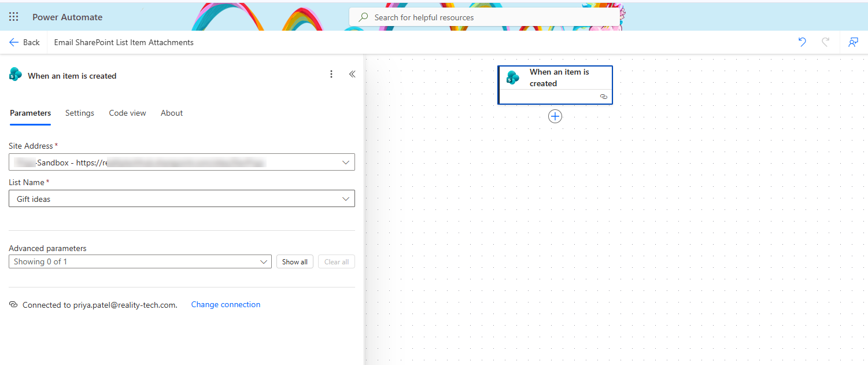Click the Show all button
Image resolution: width=868 pixels, height=365 pixels.
coord(294,261)
